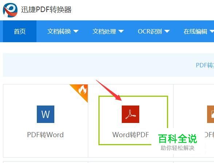Click the partially visible PDF转 link in banner
The width and height of the screenshot is (214, 163).
click(x=205, y=65)
